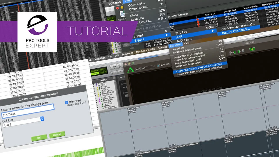
Task: Toggle the AUTO-DIFF checkbox in Matchbox
Action: point(158,66)
